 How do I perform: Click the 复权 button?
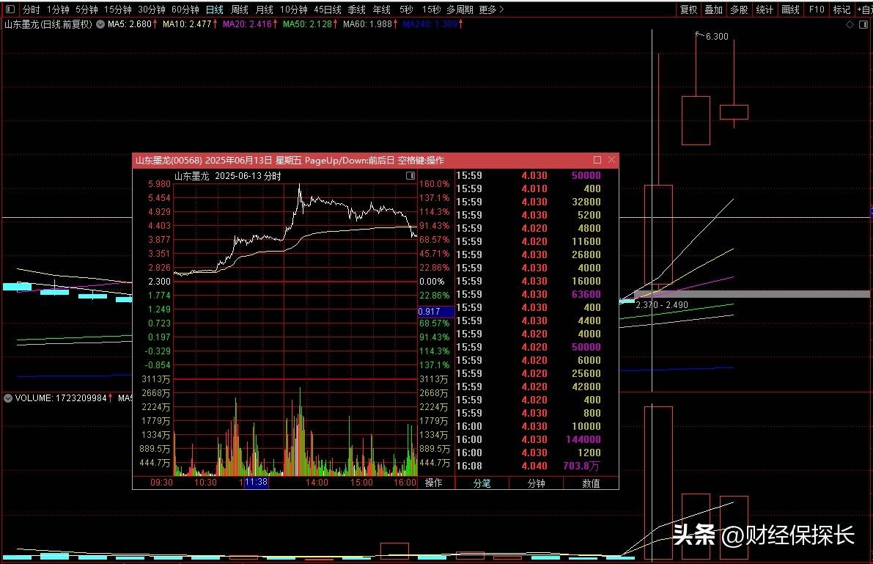click(689, 10)
